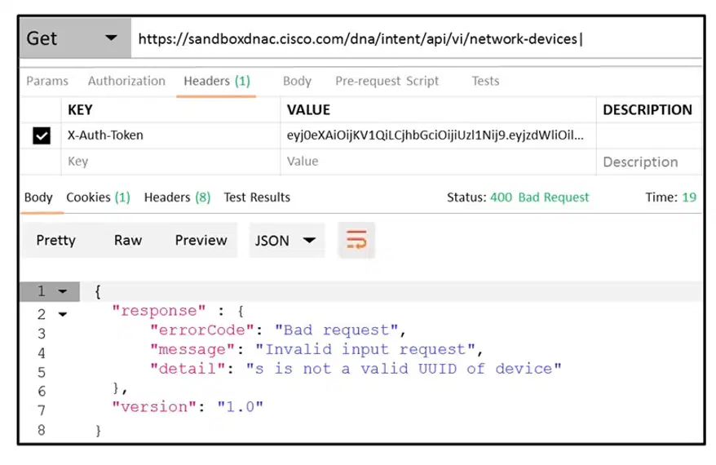The image size is (716, 465).
Task: Open the Tests tab
Action: (x=485, y=81)
